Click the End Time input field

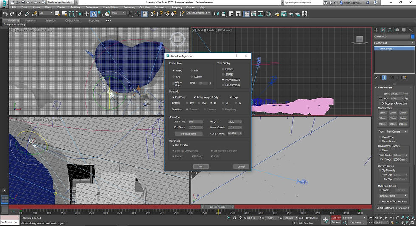[194, 127]
